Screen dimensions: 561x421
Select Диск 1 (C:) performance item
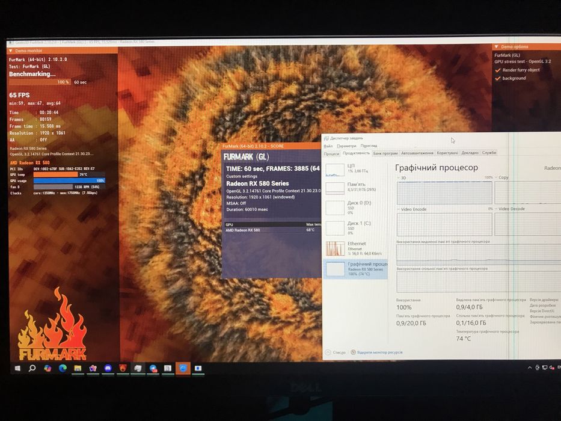pos(355,228)
